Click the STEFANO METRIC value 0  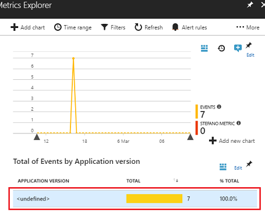pyautogui.click(x=203, y=131)
